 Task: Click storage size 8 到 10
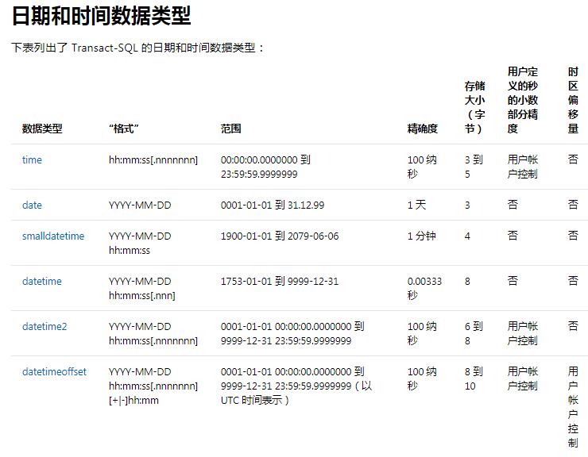pyautogui.click(x=474, y=379)
